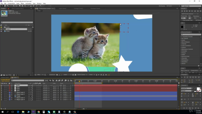Hide the Null 4 layer with eye icon
Image resolution: width=202 pixels, height=114 pixels.
coord(1,85)
